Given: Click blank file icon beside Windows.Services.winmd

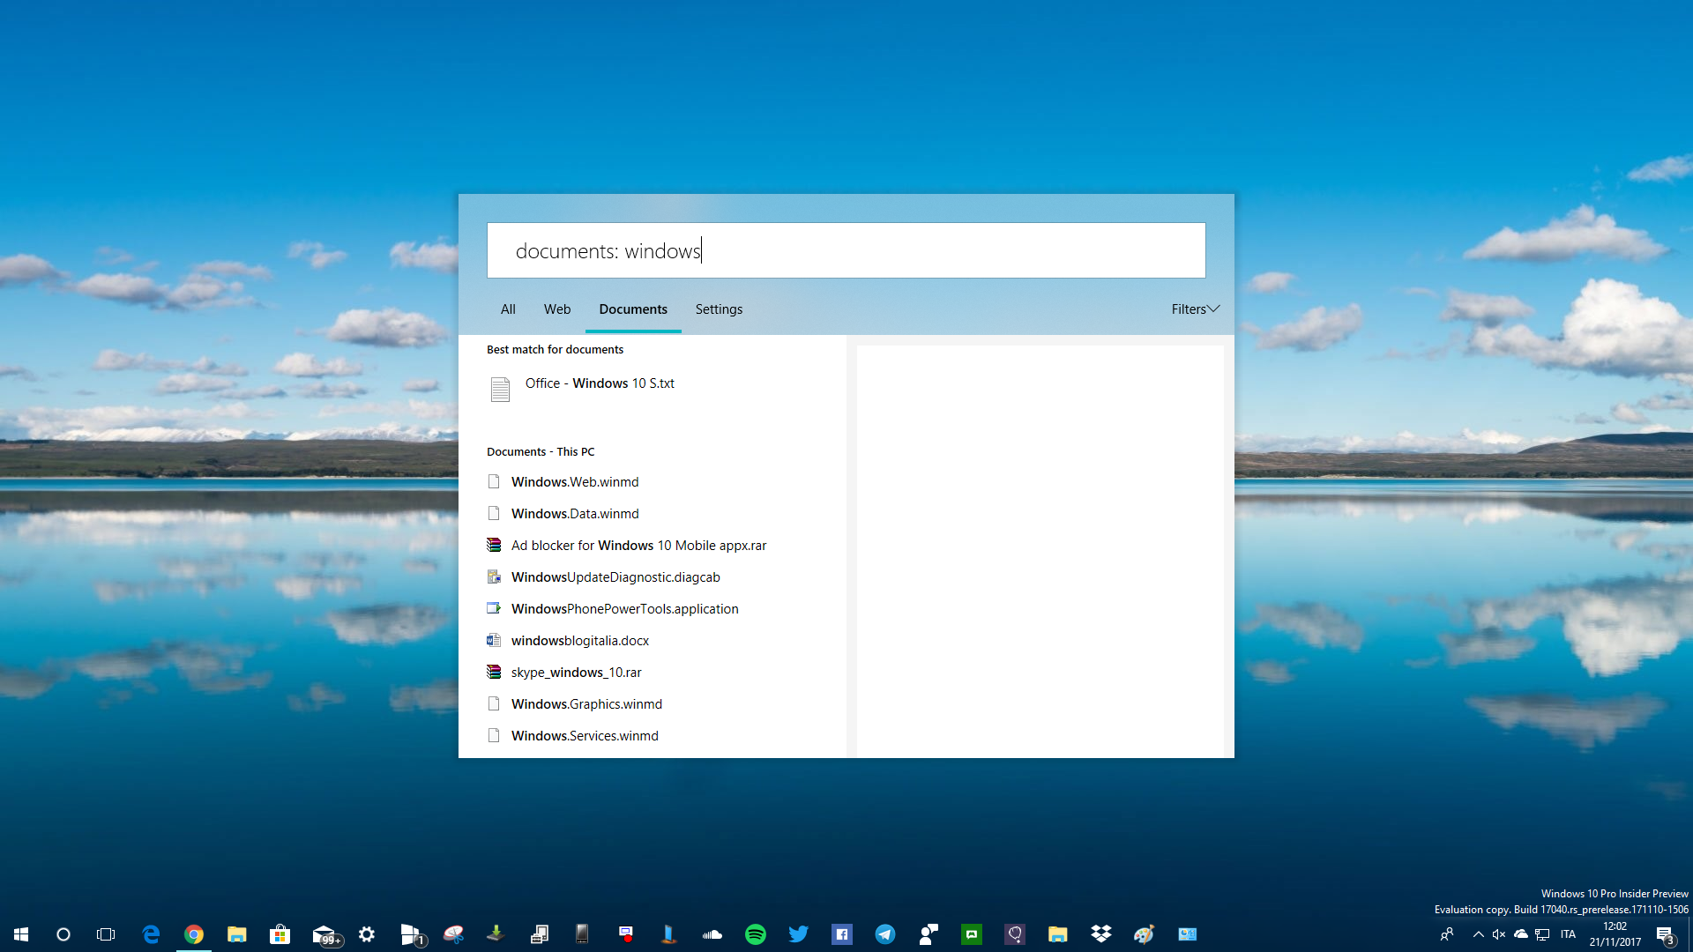Looking at the screenshot, I should click(494, 735).
